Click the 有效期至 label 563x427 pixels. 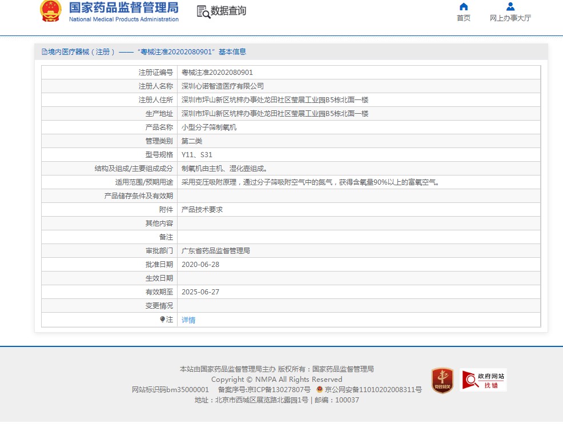click(159, 292)
